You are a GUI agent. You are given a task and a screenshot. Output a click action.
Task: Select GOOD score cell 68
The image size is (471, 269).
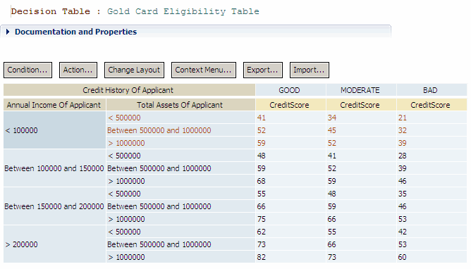point(290,181)
